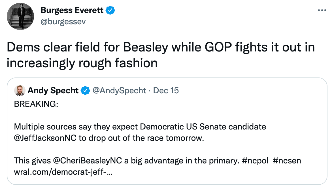Open the wral.com/democrat-jeff article link

63,172
